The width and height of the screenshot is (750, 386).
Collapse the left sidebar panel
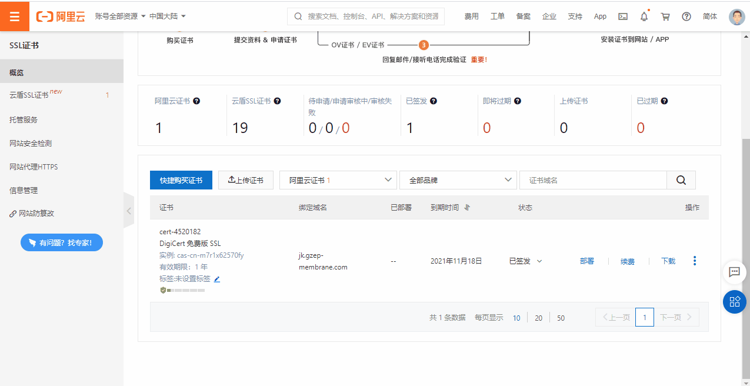click(129, 210)
